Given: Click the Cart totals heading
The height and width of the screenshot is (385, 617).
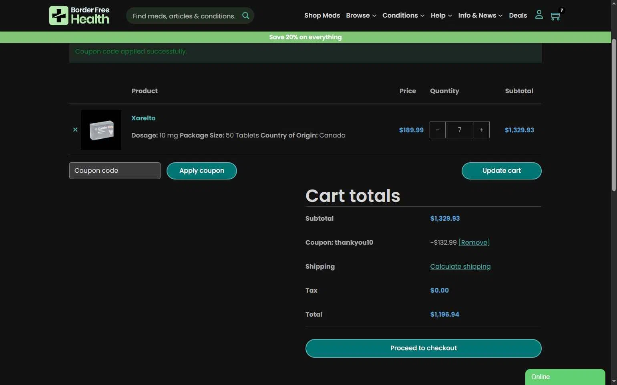Looking at the screenshot, I should tap(353, 195).
